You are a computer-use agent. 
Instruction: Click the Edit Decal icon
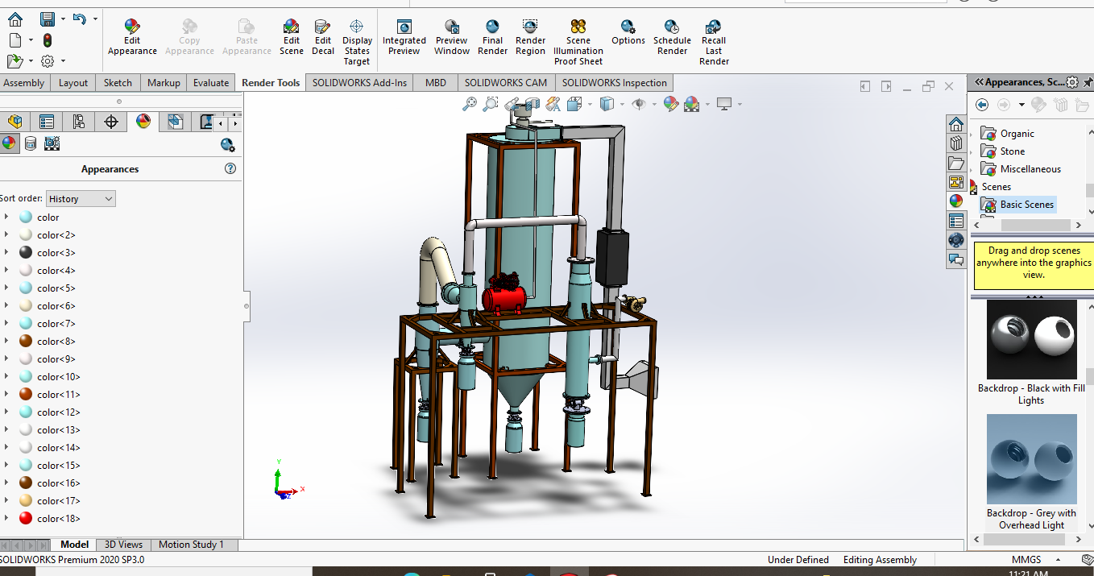tap(323, 38)
